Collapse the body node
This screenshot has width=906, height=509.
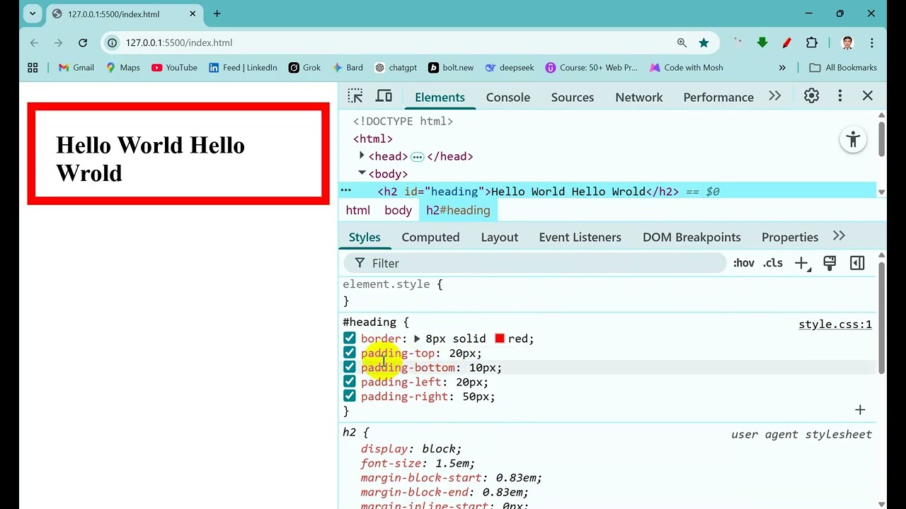tap(362, 172)
